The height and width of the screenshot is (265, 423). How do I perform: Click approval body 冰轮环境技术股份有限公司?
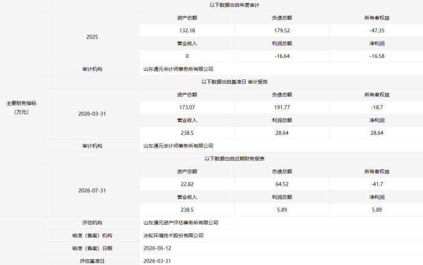(173, 235)
